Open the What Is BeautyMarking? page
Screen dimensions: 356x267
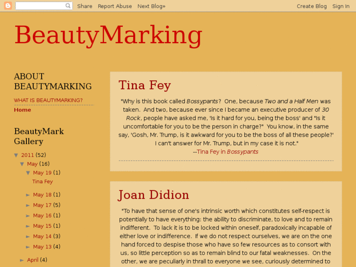48,100
